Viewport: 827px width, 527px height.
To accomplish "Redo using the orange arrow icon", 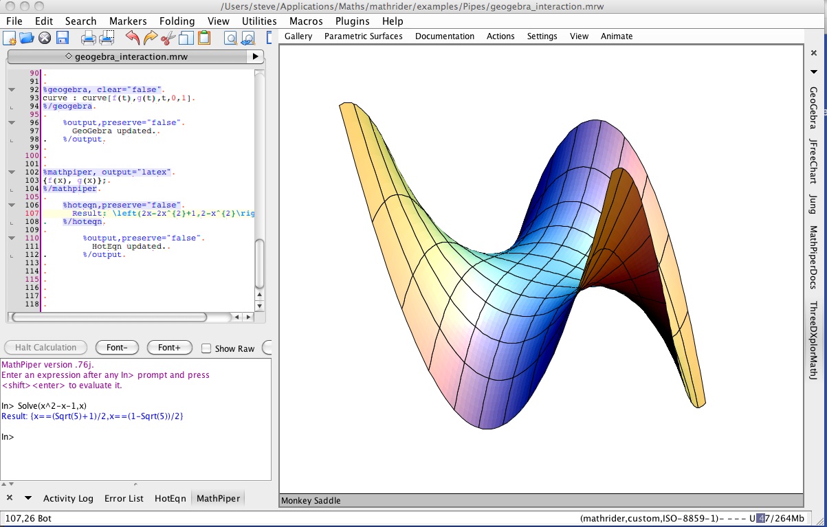I will pyautogui.click(x=151, y=38).
